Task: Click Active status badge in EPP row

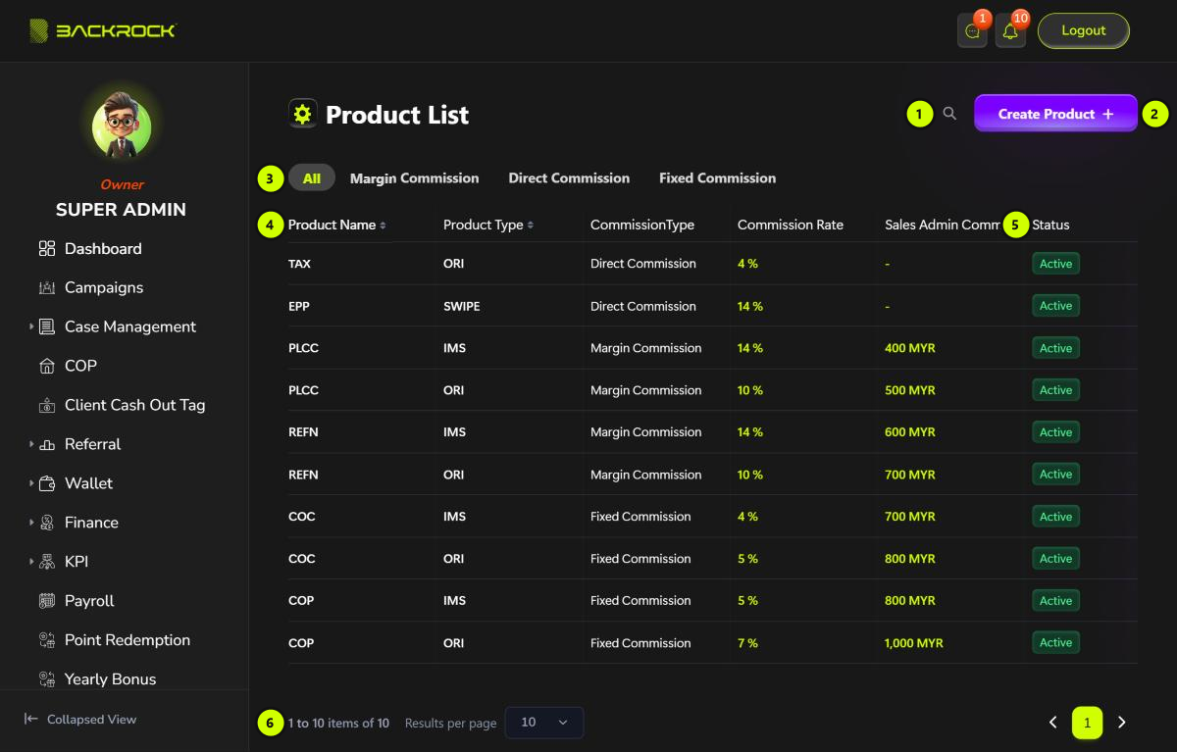Action: click(1055, 306)
